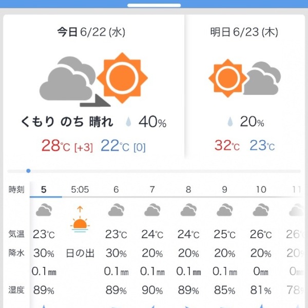
Task: Switch to the 明日 6/23 (木) forecast card
Action: pyautogui.click(x=244, y=86)
